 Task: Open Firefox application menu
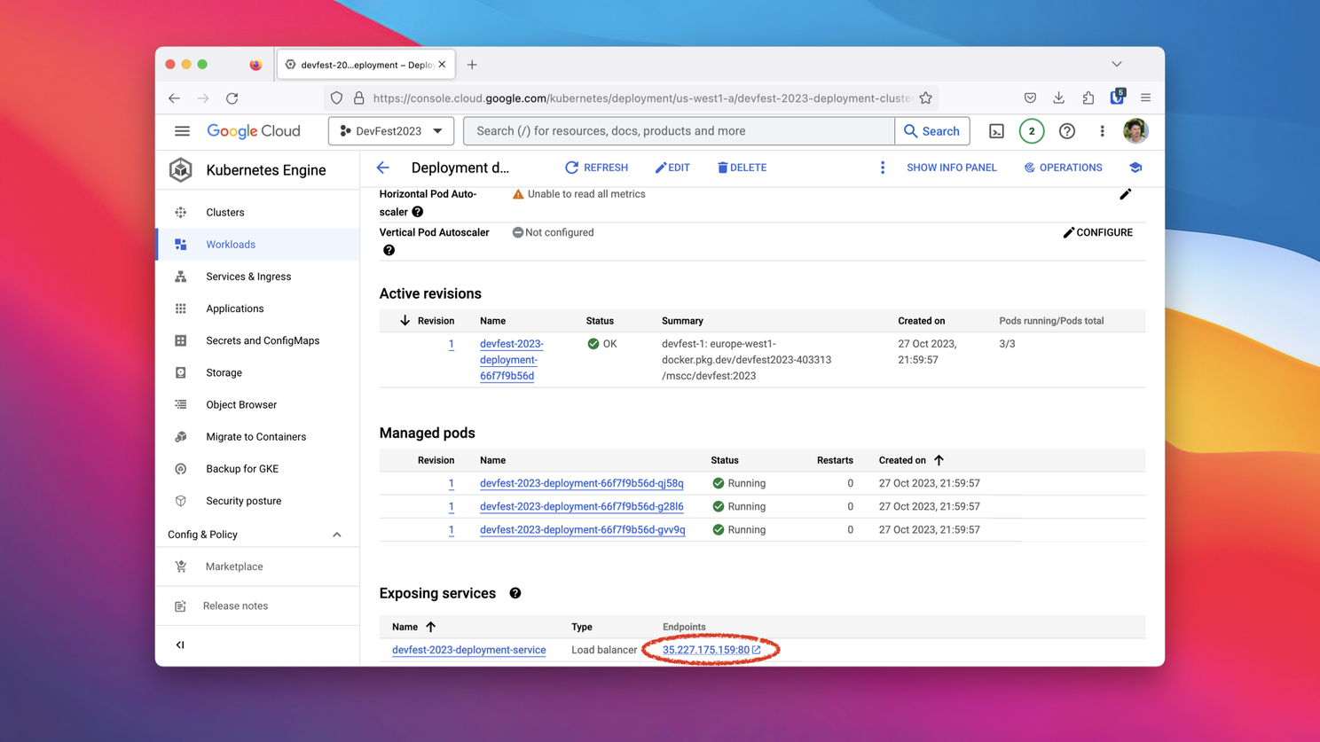[1145, 98]
